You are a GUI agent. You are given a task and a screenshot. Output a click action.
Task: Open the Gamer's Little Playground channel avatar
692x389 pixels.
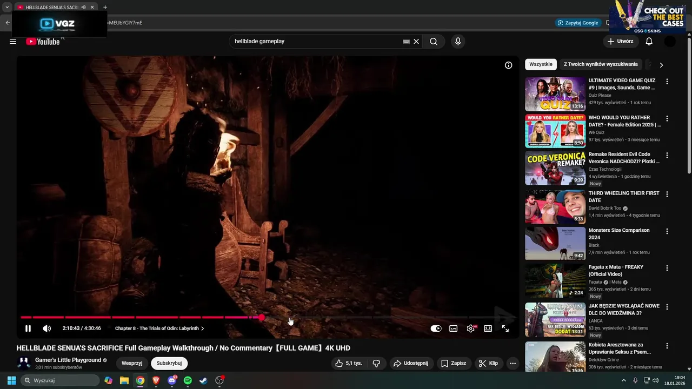[x=24, y=363]
